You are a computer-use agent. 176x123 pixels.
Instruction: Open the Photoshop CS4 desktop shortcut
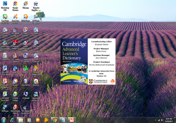[5, 6]
